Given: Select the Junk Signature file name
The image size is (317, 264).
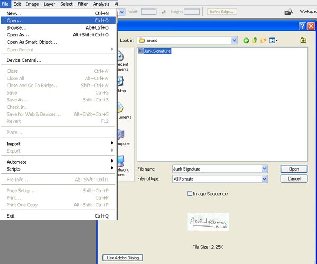Looking at the screenshot, I should [x=157, y=51].
